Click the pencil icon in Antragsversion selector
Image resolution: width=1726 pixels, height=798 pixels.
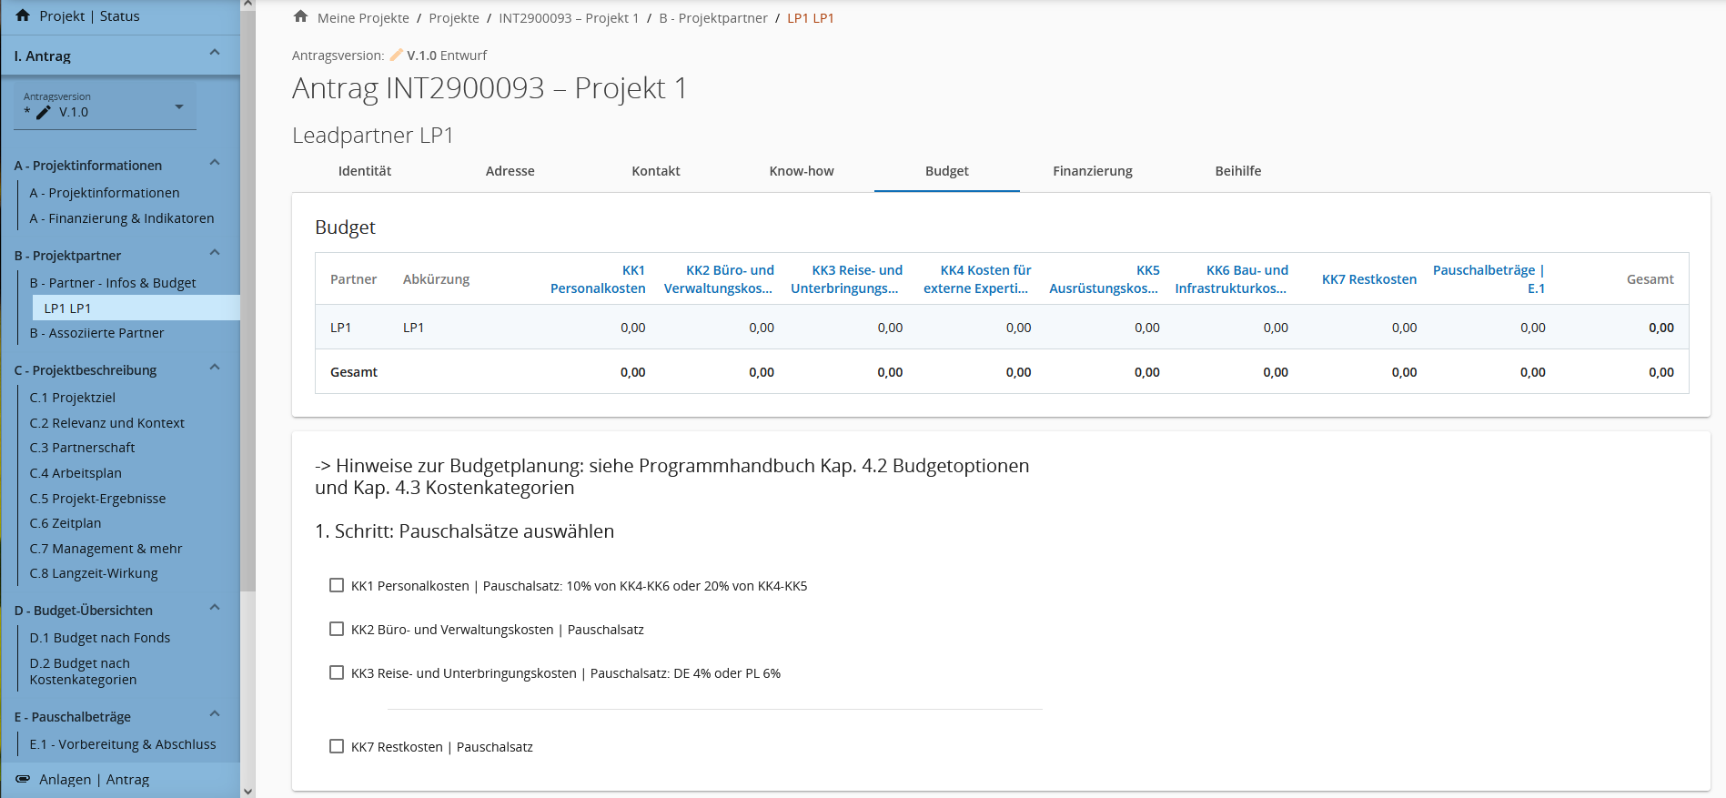44,112
